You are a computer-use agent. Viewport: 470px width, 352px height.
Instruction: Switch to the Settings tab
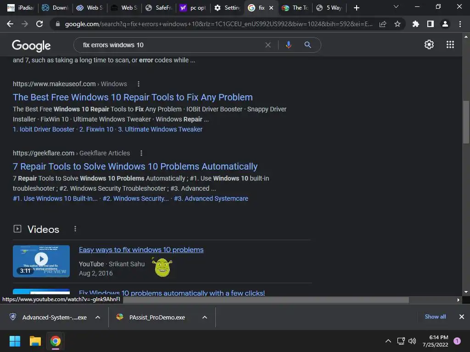coord(227,8)
